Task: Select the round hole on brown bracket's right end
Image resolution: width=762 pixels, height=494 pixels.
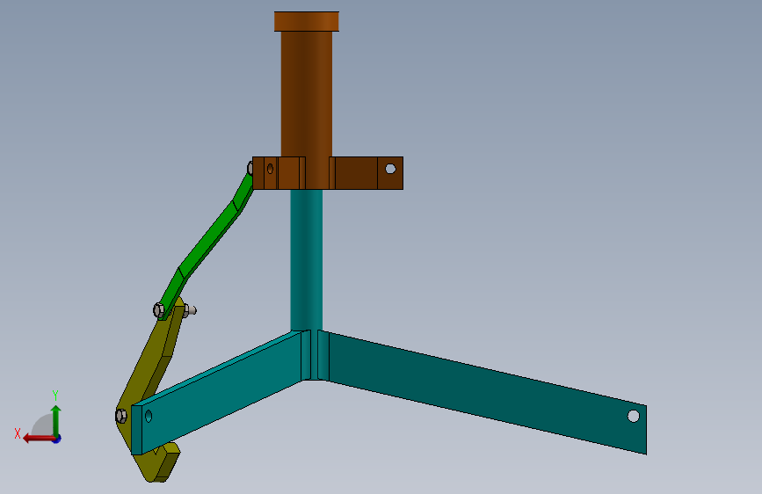Action: click(x=390, y=169)
